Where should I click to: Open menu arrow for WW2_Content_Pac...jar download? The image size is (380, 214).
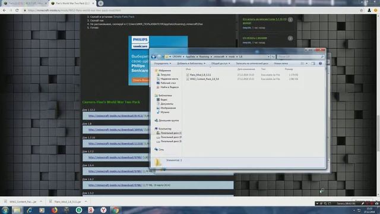pyautogui.click(x=41, y=202)
